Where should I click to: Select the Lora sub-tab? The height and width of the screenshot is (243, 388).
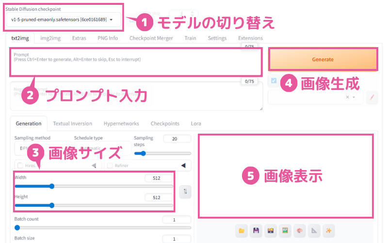click(196, 123)
